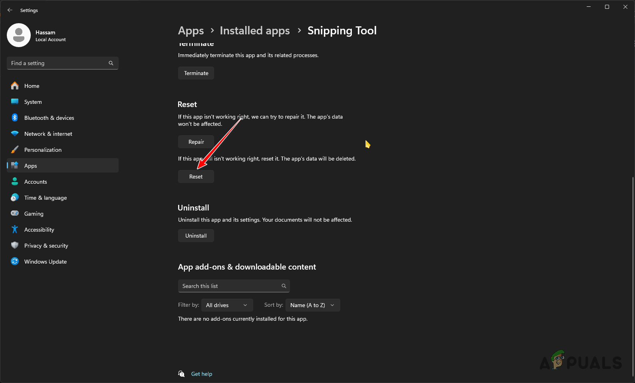
Task: Click the Personalization paintbrush icon
Action: coord(15,149)
